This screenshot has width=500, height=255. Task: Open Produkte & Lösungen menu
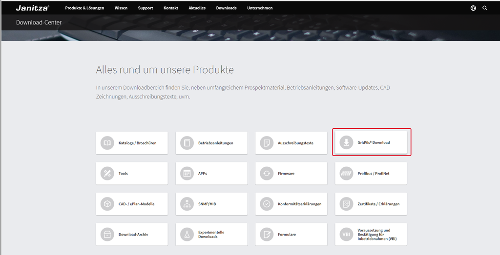84,8
